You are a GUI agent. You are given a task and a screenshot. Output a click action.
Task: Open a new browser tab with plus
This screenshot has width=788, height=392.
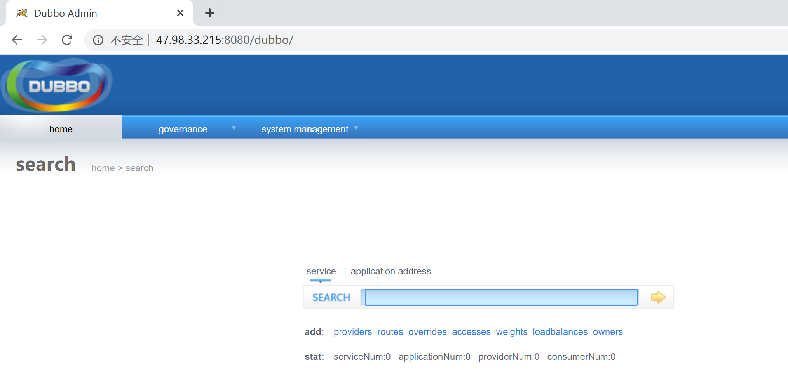[210, 13]
